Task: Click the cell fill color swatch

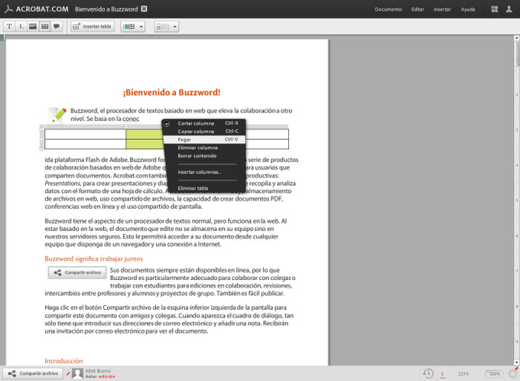Action: click(163, 27)
